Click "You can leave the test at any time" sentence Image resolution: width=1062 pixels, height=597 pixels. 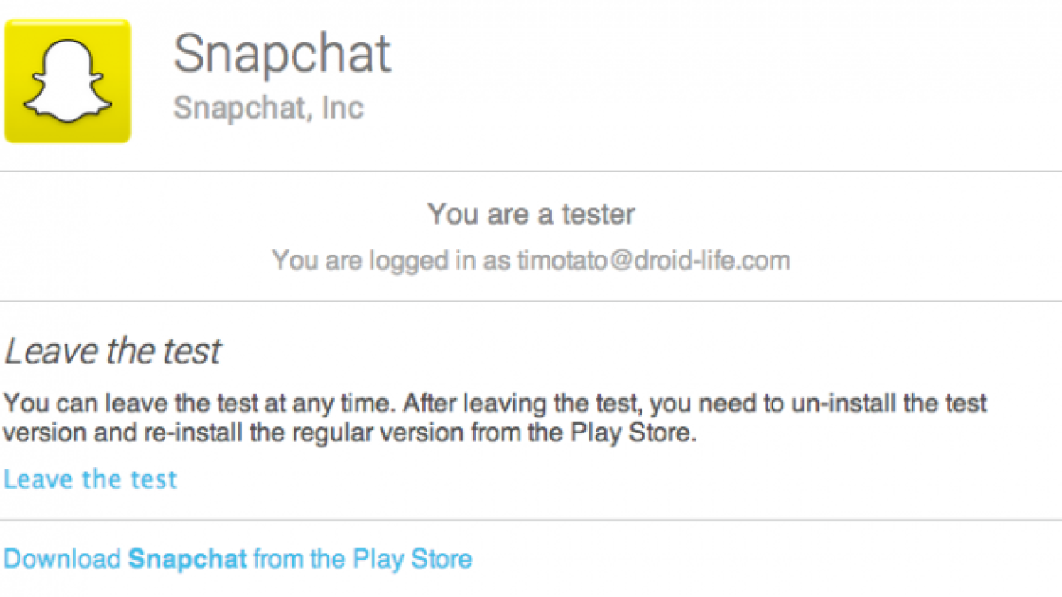(197, 404)
